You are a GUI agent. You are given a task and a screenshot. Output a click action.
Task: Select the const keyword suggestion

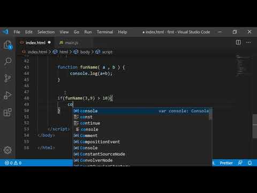point(141,117)
